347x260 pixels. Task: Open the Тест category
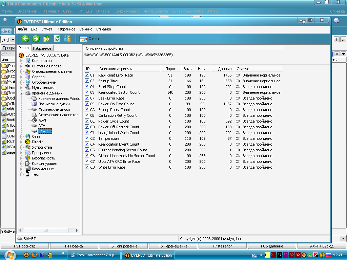[x=36, y=174]
